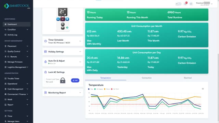Expand the Commercial / Finance chevron
Viewport: 219px width, 123px height.
pos(27,94)
